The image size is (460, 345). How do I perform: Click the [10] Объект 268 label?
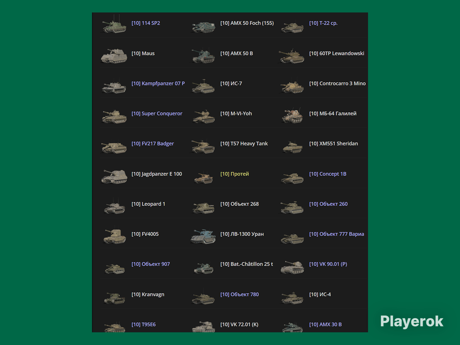coord(239,204)
